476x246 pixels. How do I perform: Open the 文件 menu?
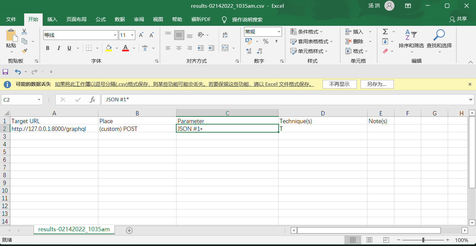[x=11, y=19]
